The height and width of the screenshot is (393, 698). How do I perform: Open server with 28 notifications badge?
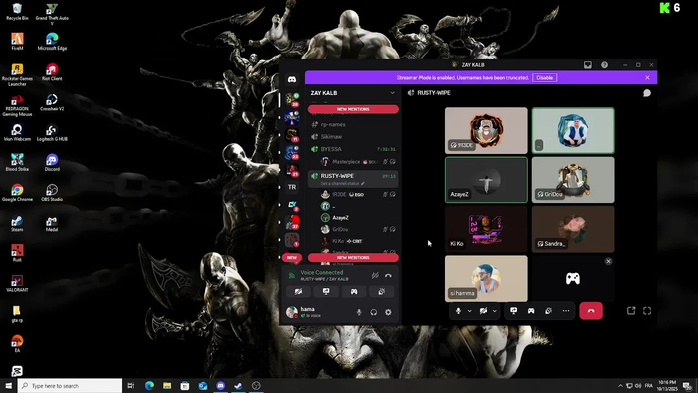click(x=292, y=99)
